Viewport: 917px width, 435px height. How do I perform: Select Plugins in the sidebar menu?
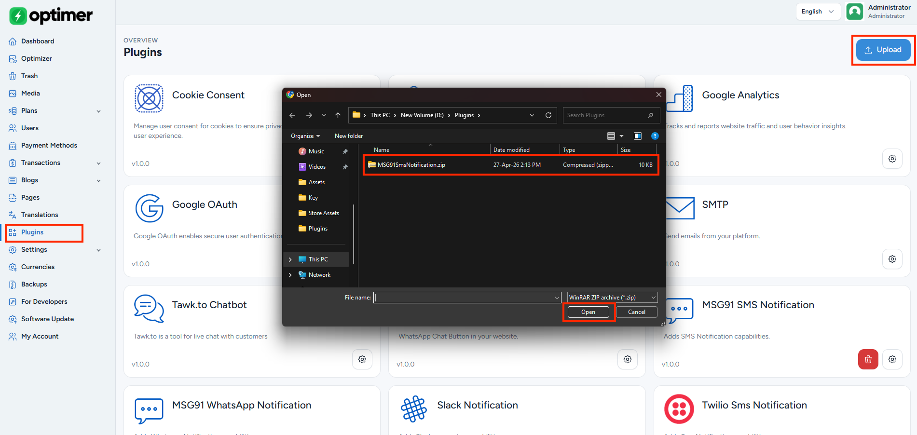[32, 232]
